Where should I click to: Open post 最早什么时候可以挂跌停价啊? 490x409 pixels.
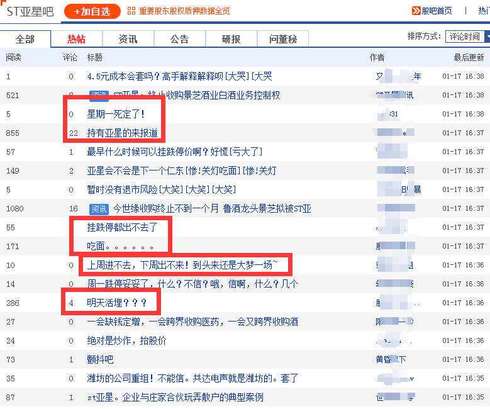coord(174,152)
